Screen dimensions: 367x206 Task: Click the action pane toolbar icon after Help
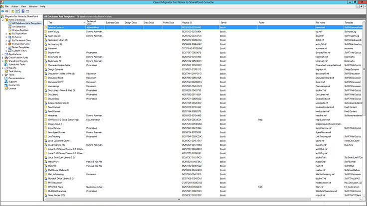[27, 11]
